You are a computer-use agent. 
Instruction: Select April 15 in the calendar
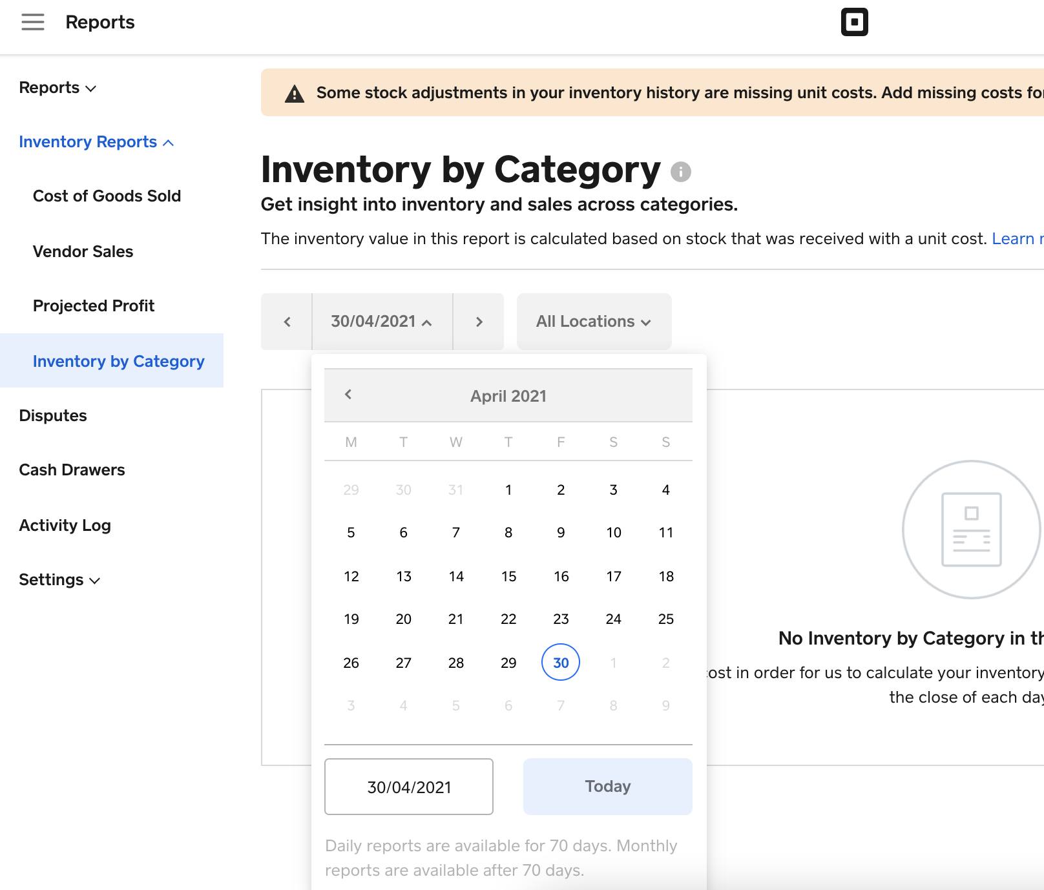pos(508,576)
